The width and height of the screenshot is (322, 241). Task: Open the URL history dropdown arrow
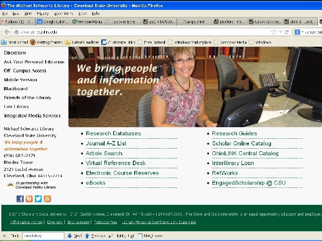281,32
